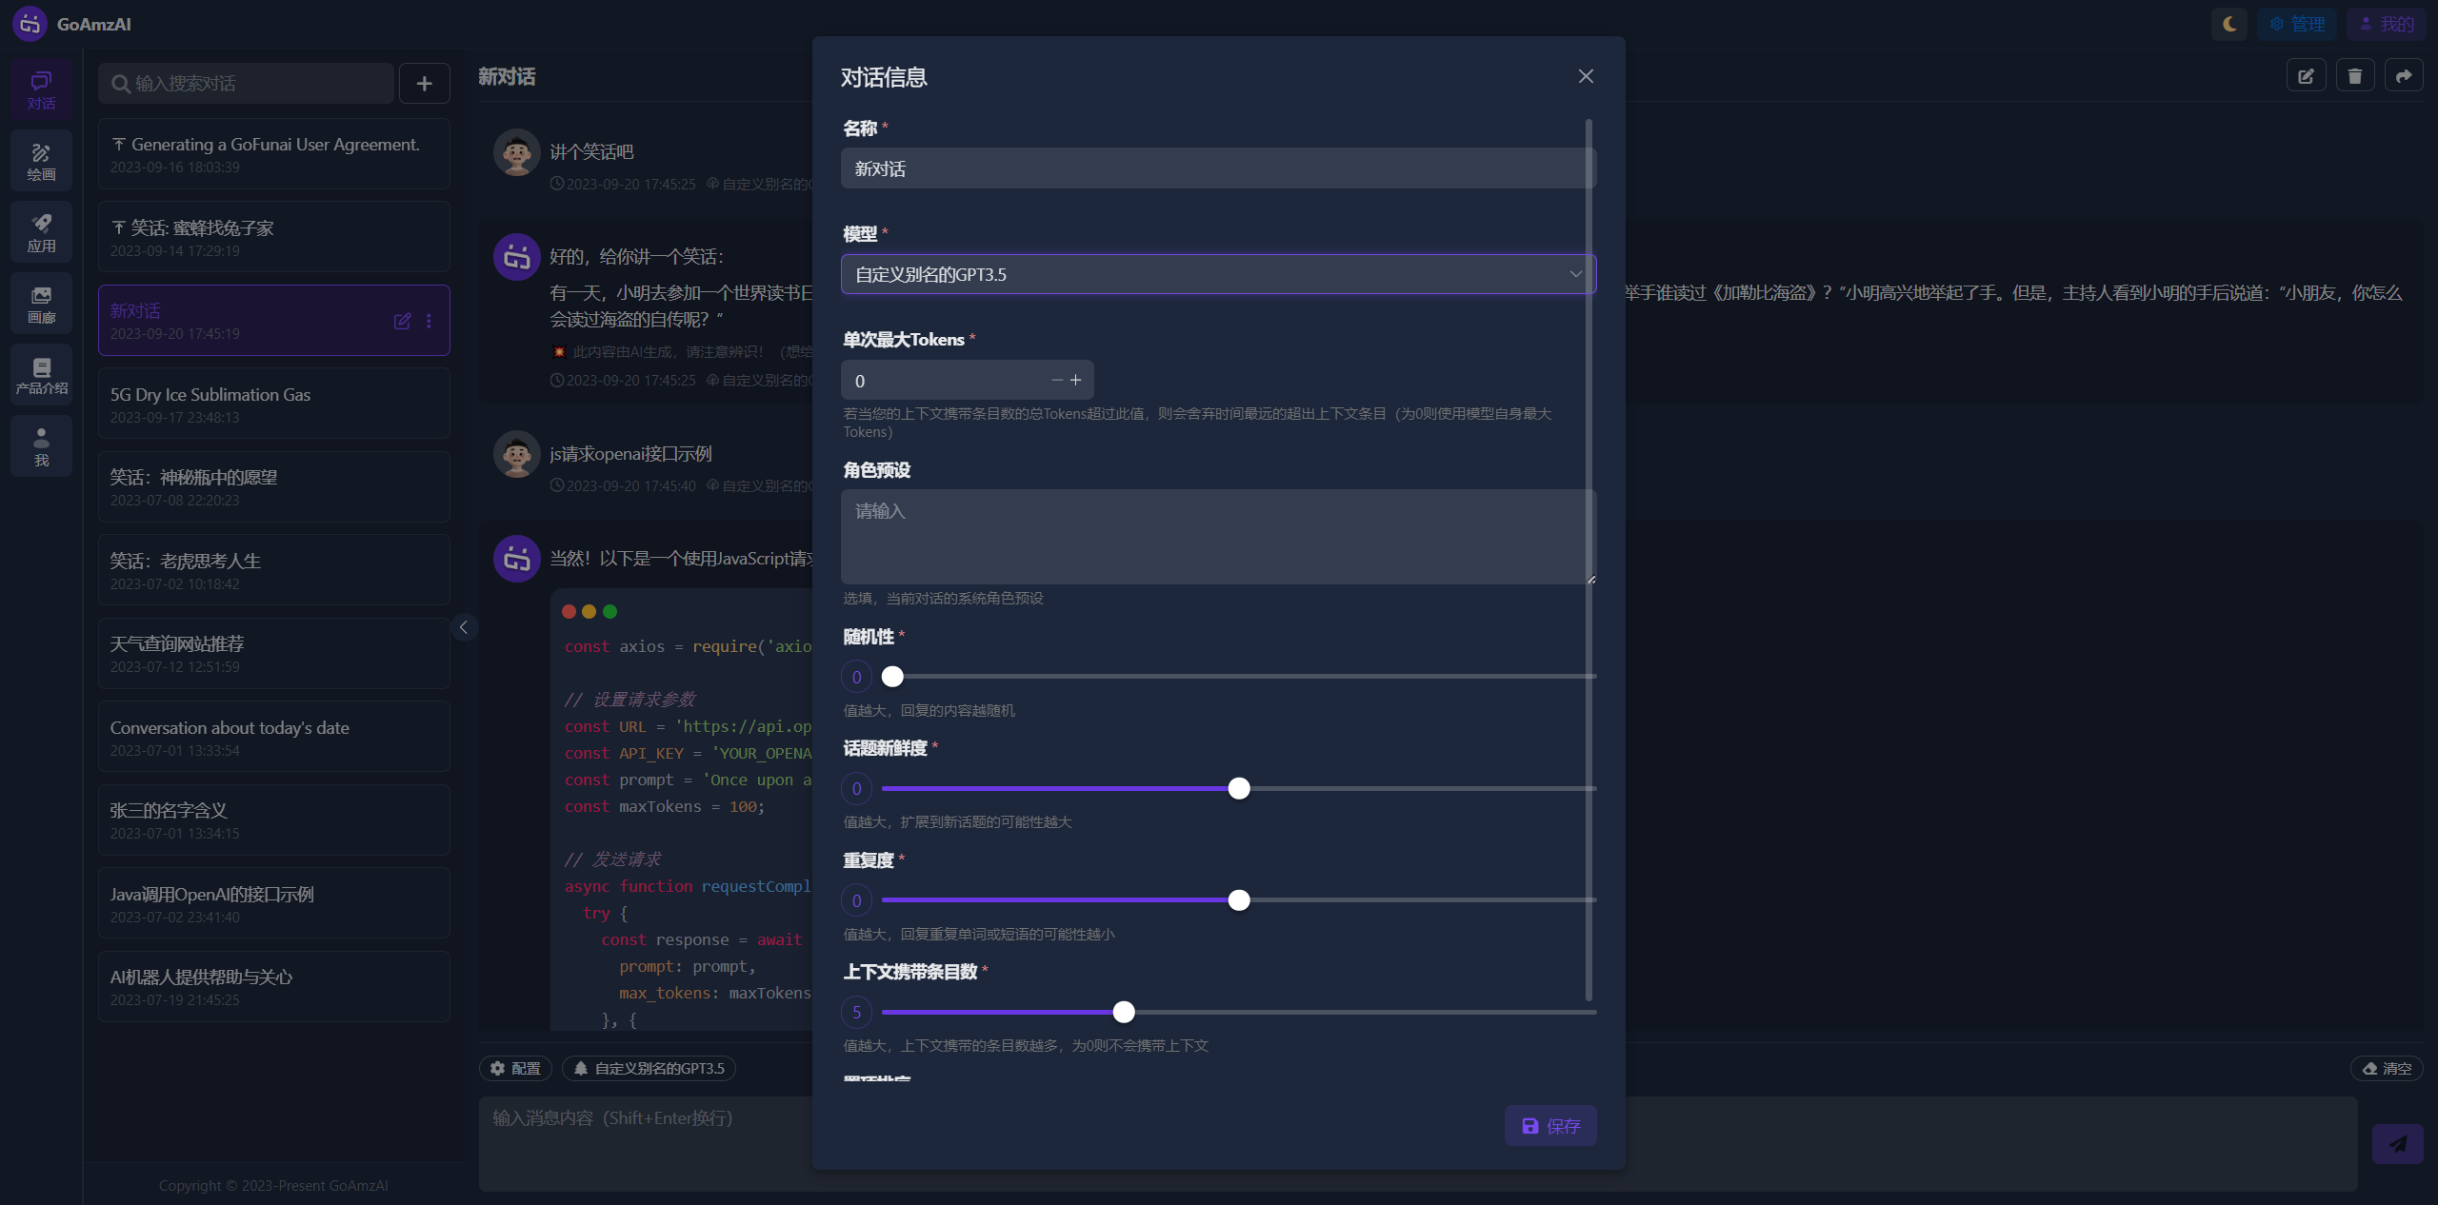Click the 保存 save button
The image size is (2438, 1205).
1549,1126
